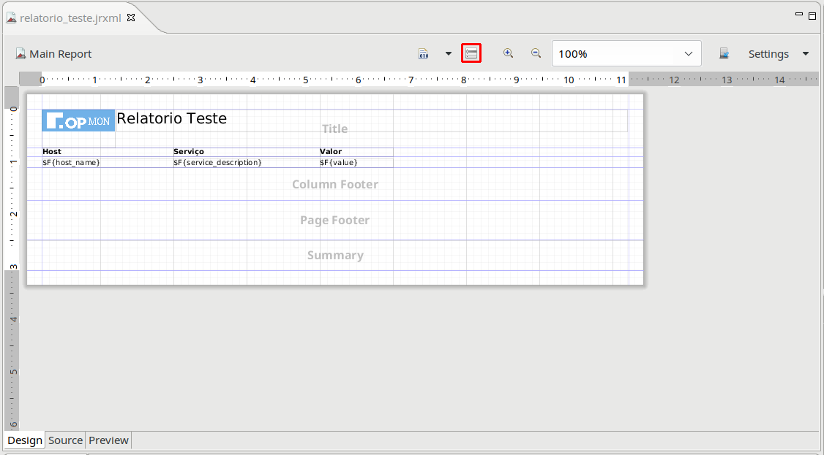Switch to the Preview tab
Image resolution: width=824 pixels, height=455 pixels.
pyautogui.click(x=108, y=440)
